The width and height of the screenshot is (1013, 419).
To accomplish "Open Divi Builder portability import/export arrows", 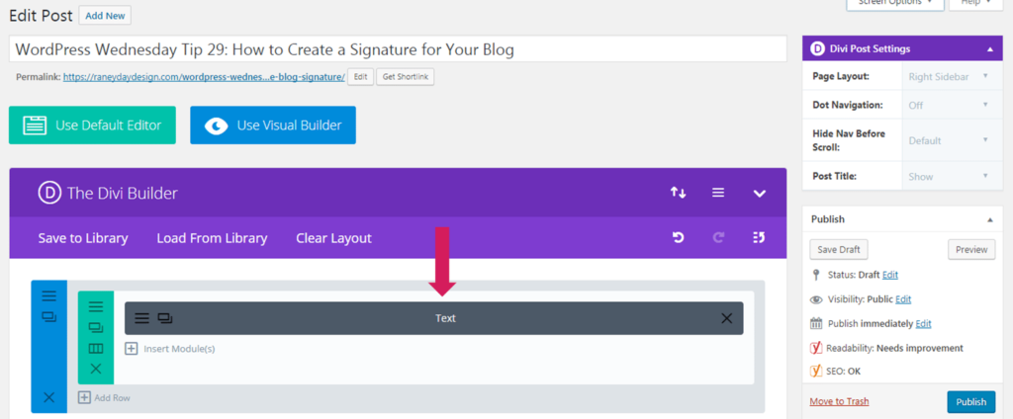I will (x=678, y=193).
